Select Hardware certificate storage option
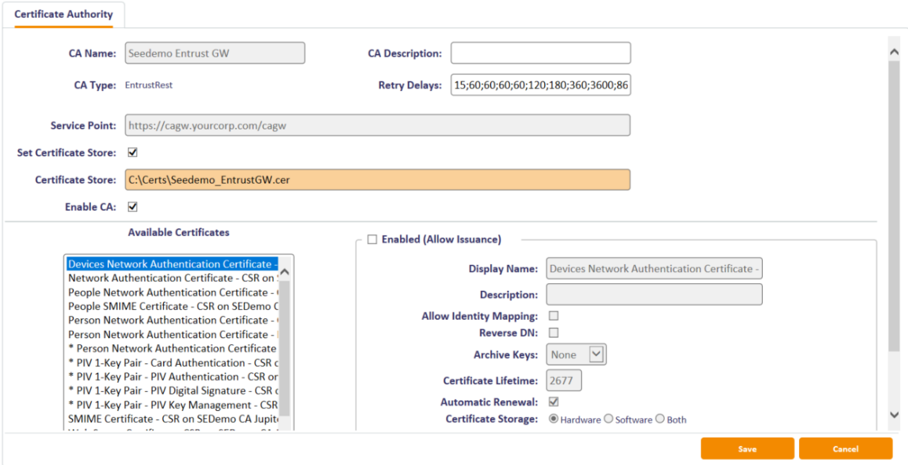 pos(554,420)
